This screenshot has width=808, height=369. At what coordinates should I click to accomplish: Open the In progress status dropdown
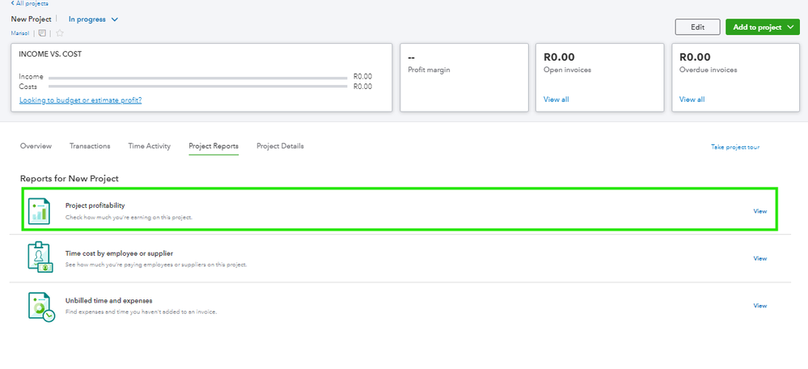click(93, 19)
